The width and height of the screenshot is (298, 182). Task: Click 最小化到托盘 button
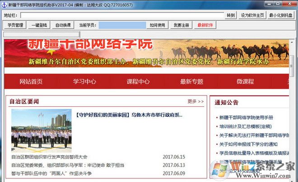coord(281,15)
